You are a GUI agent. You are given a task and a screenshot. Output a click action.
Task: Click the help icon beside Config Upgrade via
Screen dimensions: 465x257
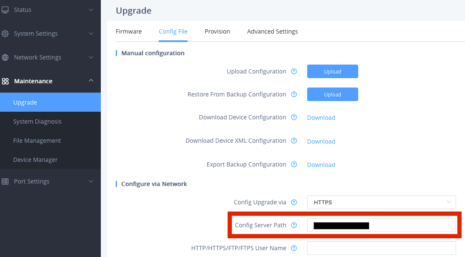coord(294,202)
